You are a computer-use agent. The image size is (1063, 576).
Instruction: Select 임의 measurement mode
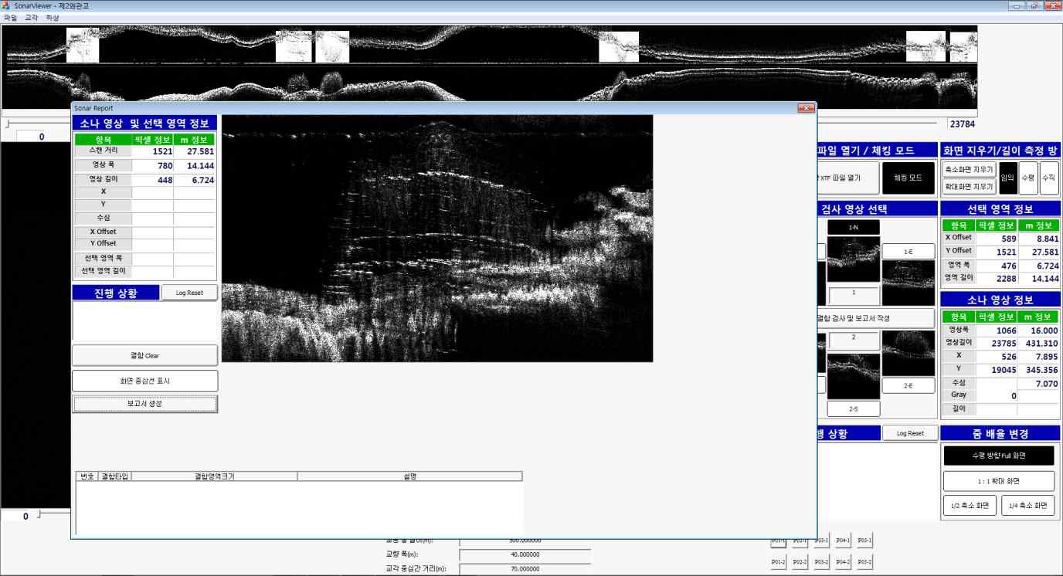[x=1008, y=178]
